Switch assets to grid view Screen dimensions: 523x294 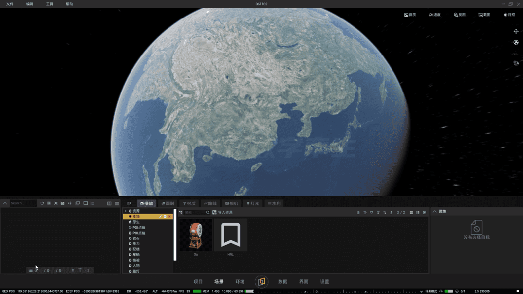click(411, 213)
